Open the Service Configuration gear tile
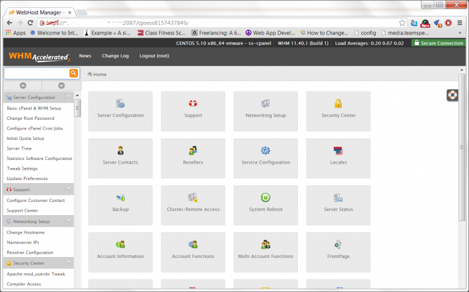 [266, 158]
